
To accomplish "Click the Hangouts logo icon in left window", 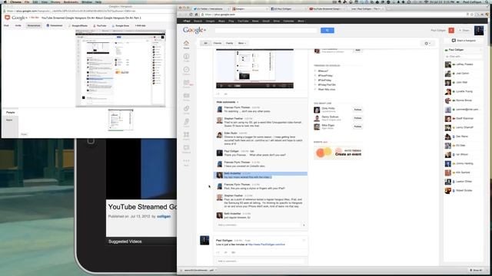I will (7, 18).
